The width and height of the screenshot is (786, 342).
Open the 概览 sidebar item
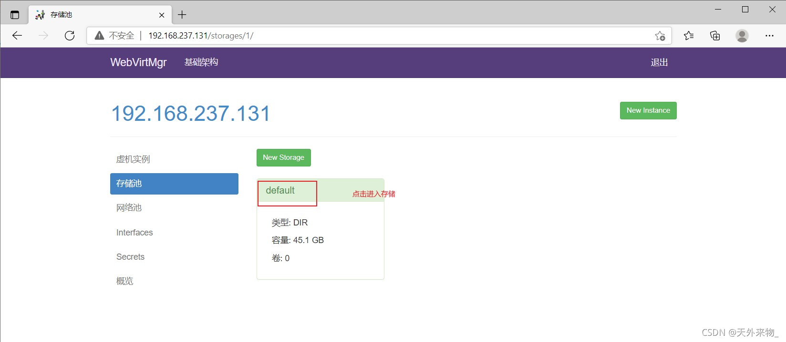point(174,281)
